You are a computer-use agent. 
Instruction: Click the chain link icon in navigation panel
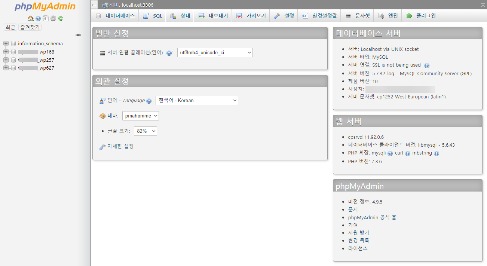[78, 35]
